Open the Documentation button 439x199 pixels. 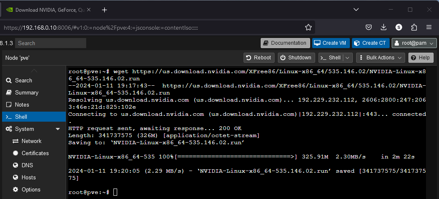click(x=285, y=43)
